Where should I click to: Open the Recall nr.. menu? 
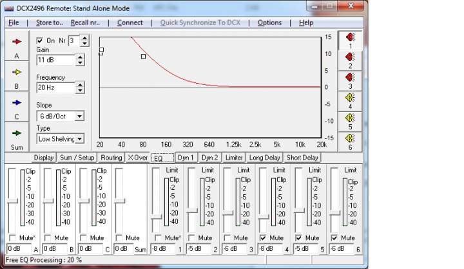(85, 23)
